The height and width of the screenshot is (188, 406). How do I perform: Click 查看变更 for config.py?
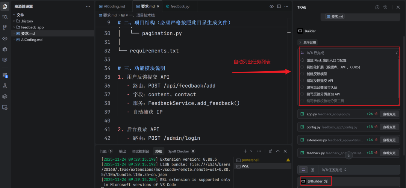coord(389,127)
